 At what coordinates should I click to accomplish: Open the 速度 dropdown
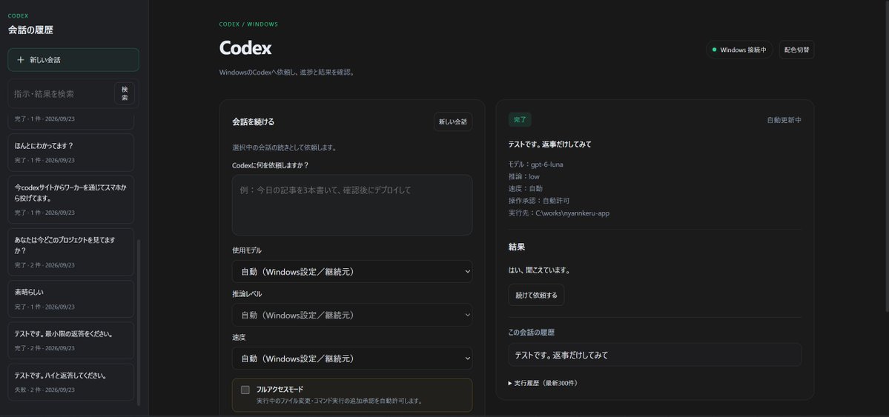pos(351,358)
